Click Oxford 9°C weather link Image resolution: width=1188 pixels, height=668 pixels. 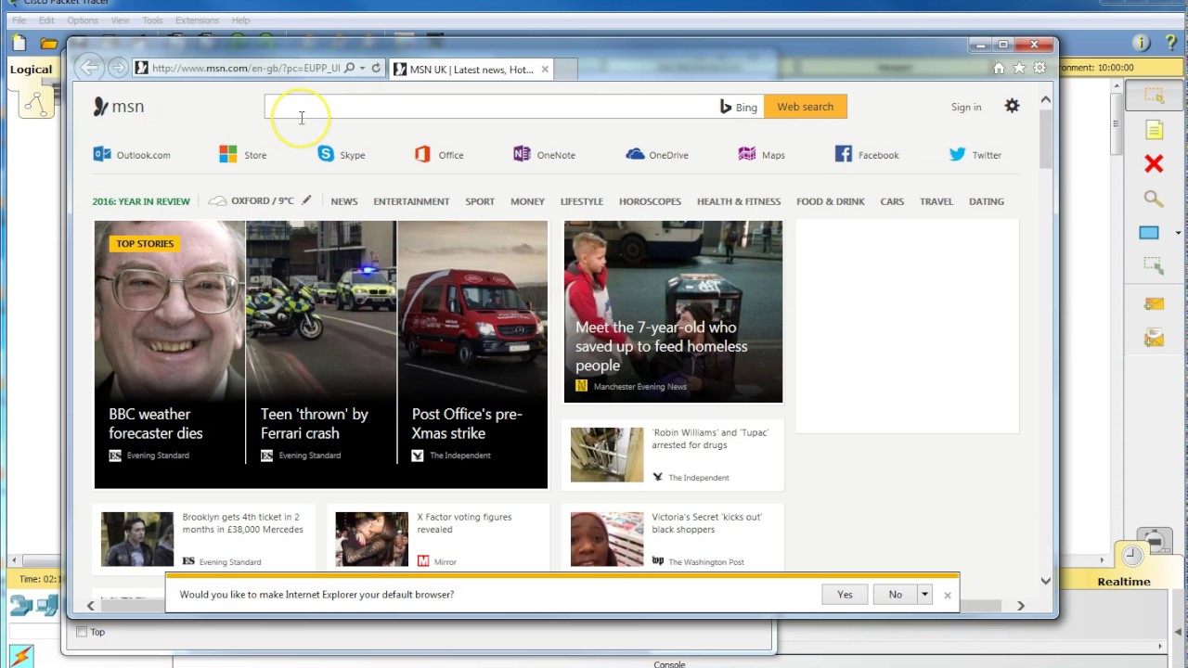click(x=252, y=200)
